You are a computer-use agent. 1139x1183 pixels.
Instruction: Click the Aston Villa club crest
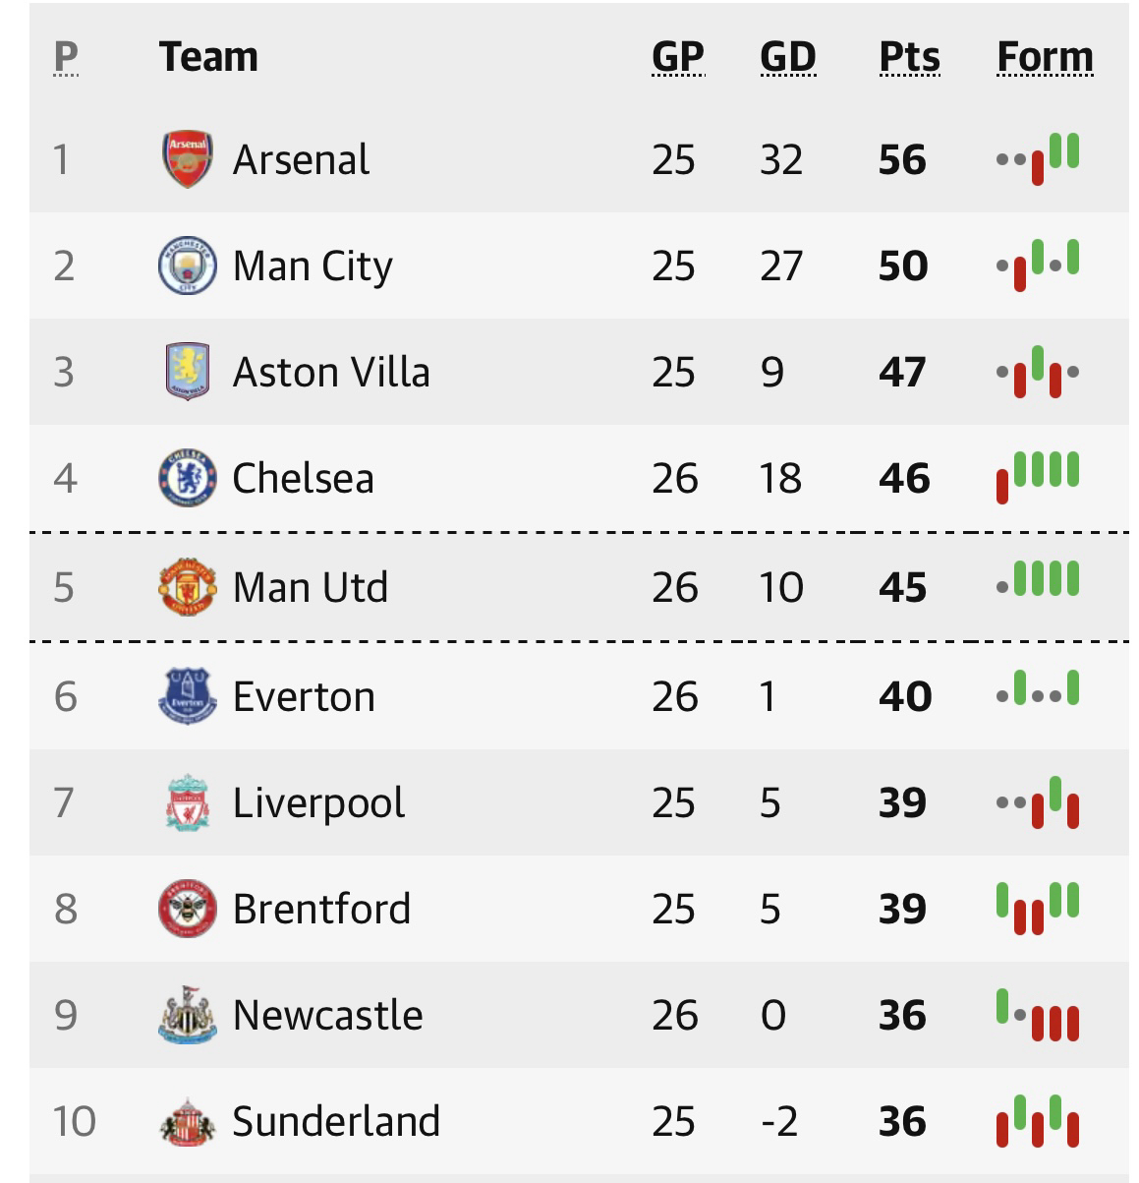(187, 372)
